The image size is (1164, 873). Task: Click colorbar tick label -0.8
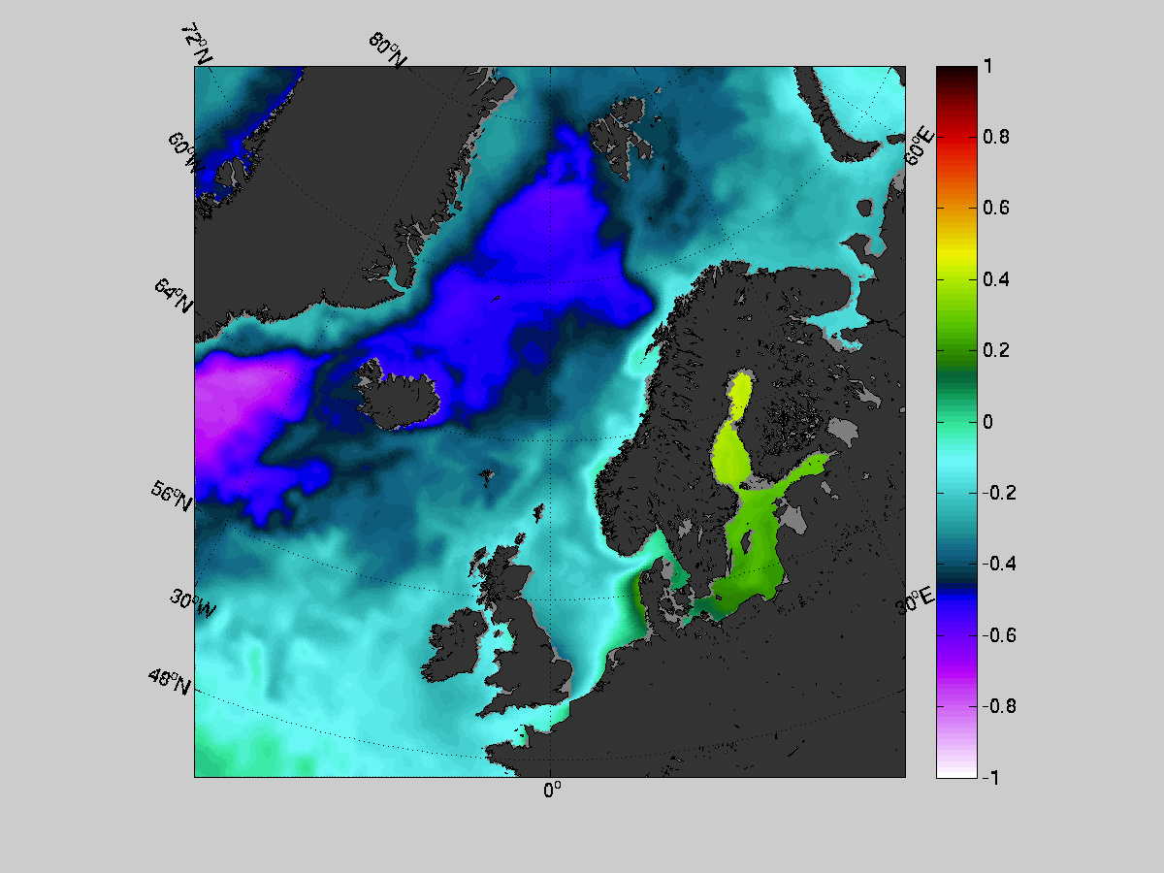pyautogui.click(x=997, y=705)
